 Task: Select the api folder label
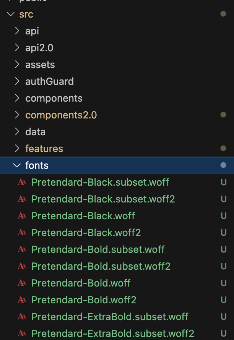[x=32, y=31]
